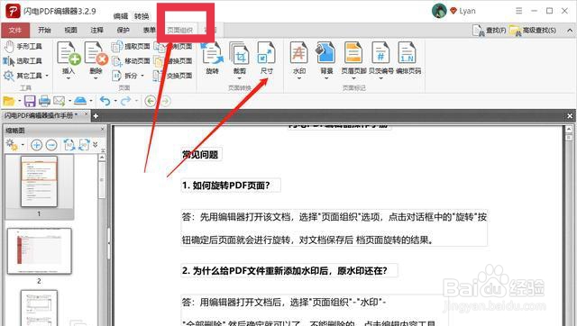The width and height of the screenshot is (577, 326).
Task: Click the 编辑 button in title bar
Action: click(x=121, y=16)
